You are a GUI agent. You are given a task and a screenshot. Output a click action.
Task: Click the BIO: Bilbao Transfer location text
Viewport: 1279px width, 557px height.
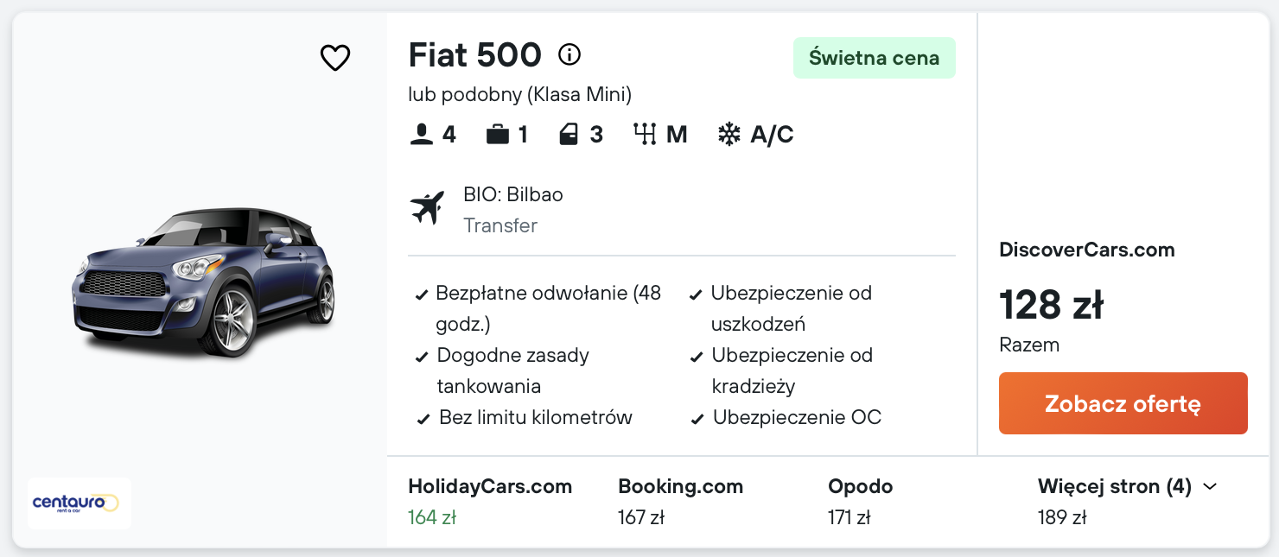[512, 209]
